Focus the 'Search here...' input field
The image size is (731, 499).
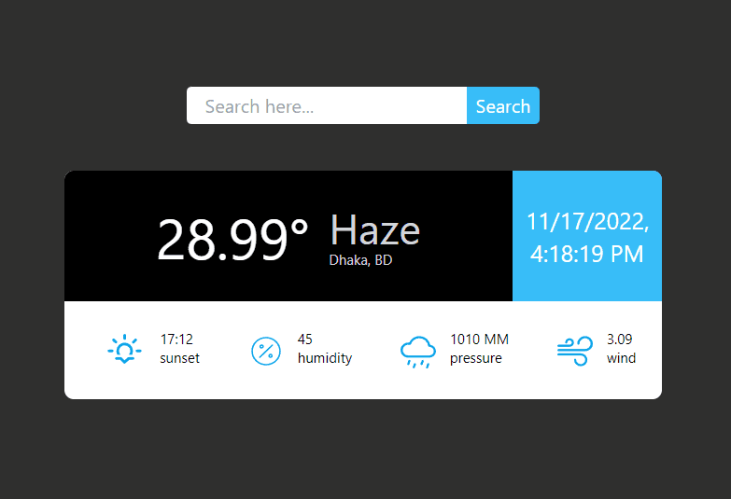[327, 106]
